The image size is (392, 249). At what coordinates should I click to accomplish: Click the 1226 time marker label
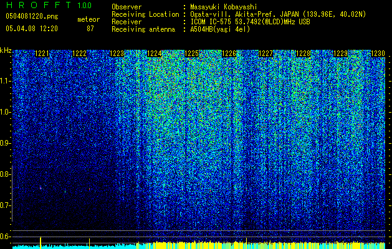(x=229, y=54)
